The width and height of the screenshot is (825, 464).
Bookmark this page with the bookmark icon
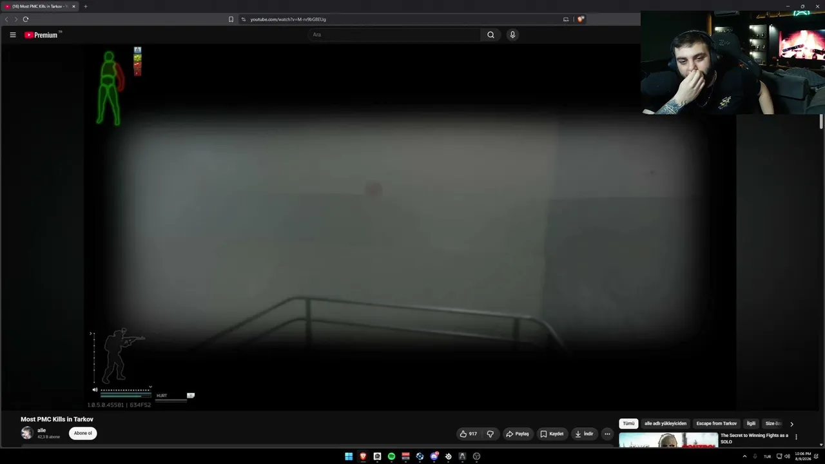(x=231, y=19)
